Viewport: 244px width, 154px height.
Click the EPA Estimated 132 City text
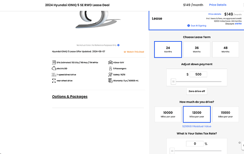(77, 62)
